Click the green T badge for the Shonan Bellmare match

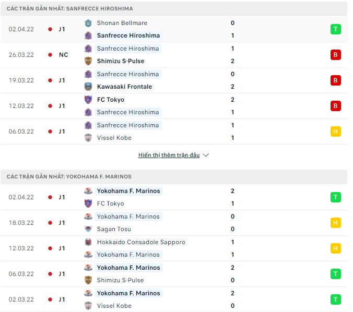(x=335, y=29)
